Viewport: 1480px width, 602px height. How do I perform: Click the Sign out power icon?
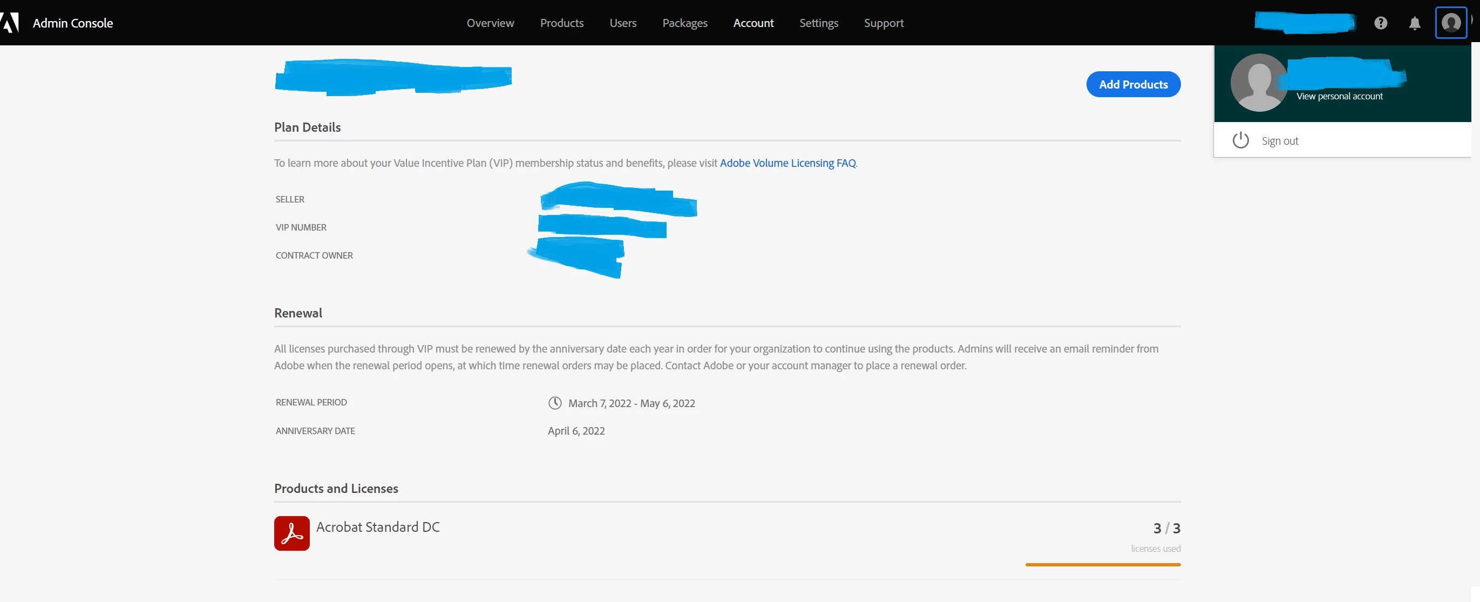pos(1240,140)
